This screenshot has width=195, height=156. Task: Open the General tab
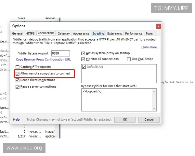click(17, 33)
